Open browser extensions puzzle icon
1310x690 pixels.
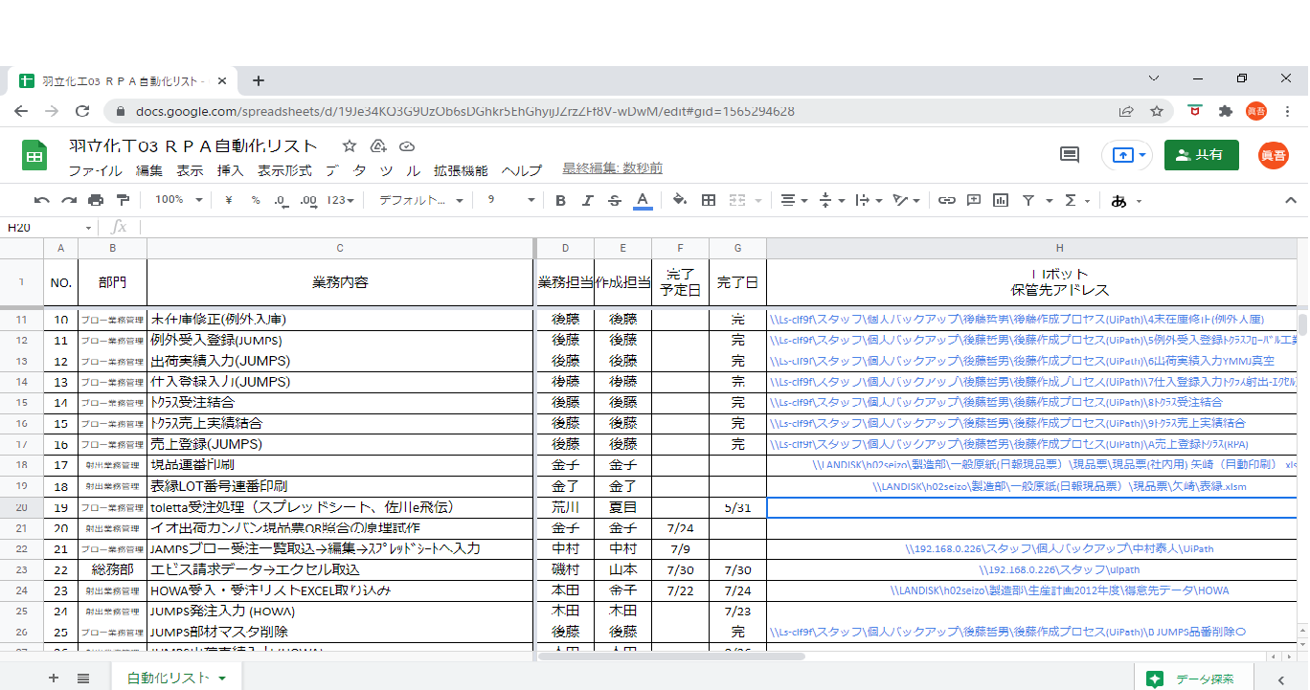click(x=1225, y=111)
